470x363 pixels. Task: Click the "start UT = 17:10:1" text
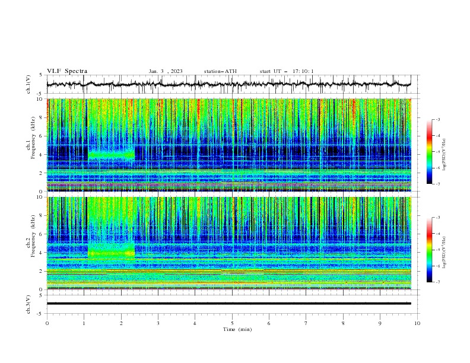coord(287,71)
